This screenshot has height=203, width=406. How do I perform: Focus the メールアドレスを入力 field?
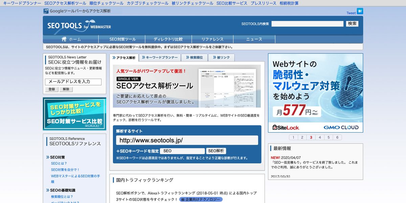[x=73, y=82]
